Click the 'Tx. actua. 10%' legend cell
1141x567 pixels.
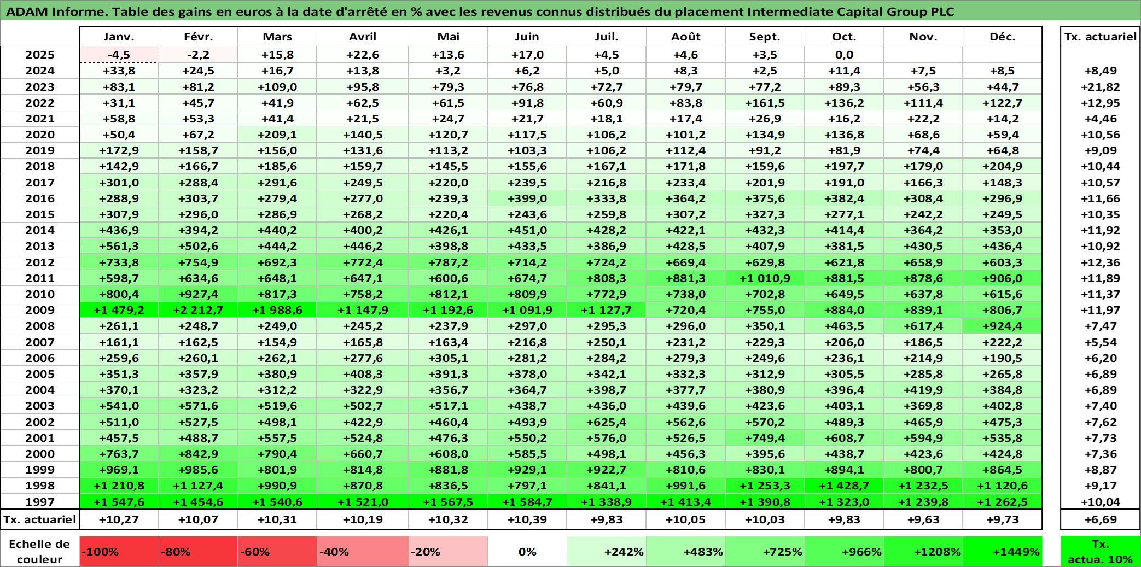1100,551
